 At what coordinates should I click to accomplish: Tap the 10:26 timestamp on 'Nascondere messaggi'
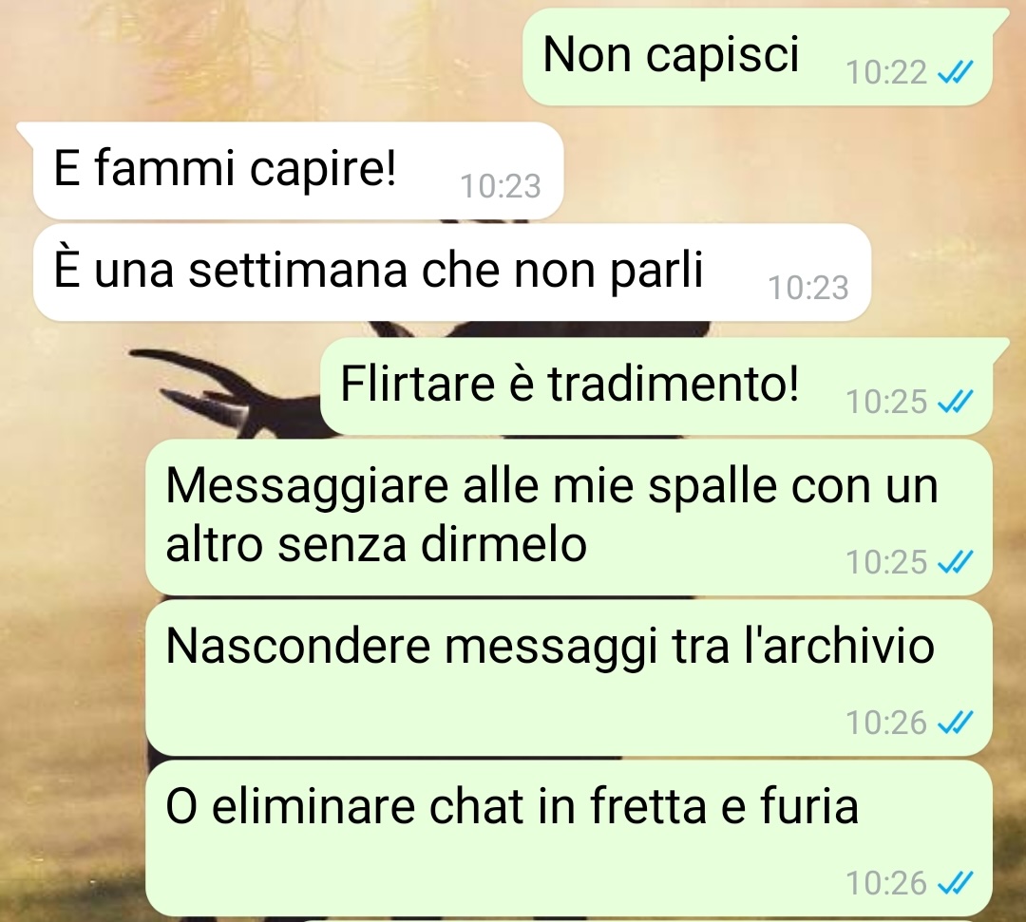(x=886, y=723)
